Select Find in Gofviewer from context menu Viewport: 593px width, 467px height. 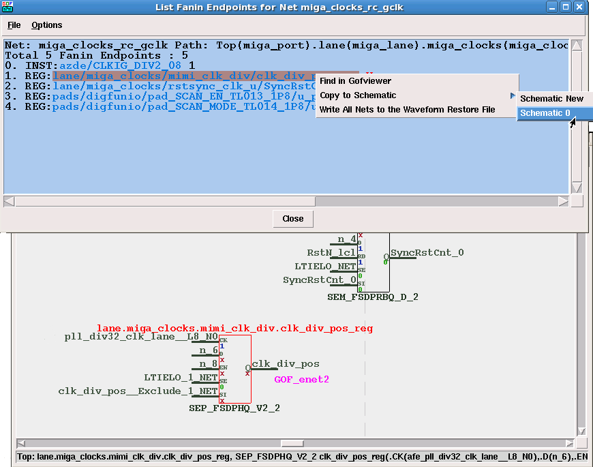(355, 81)
